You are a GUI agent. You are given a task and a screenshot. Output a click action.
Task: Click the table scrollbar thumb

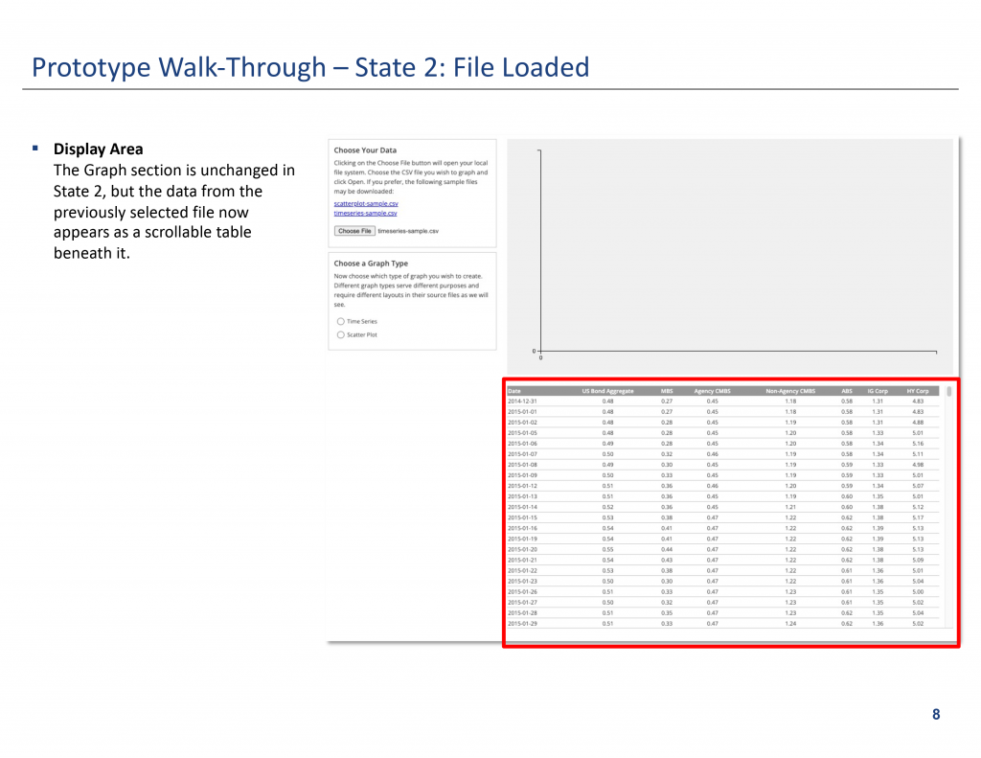[948, 392]
